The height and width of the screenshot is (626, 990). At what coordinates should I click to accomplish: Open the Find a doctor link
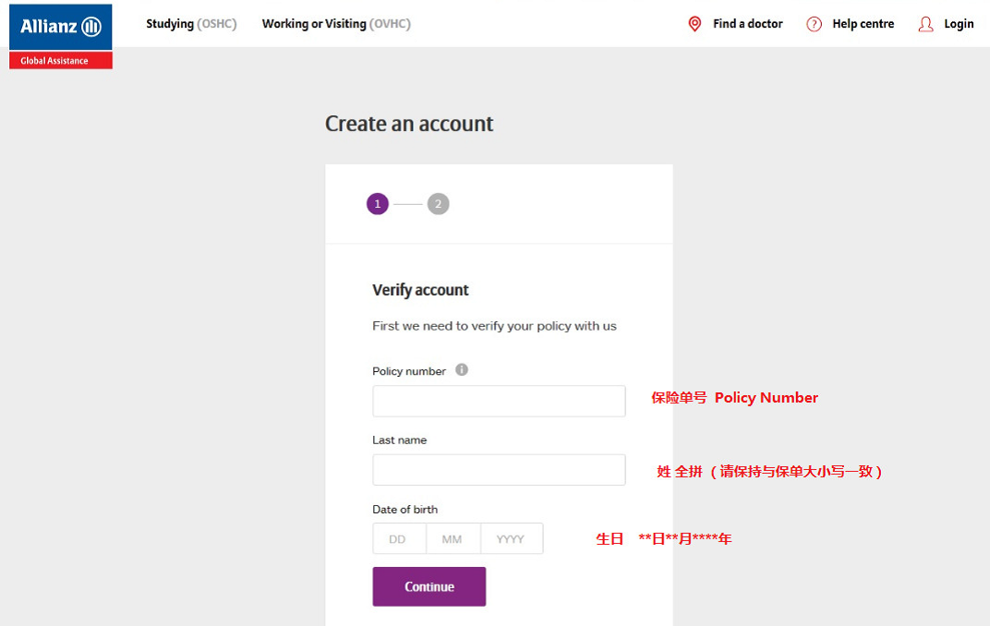pyautogui.click(x=747, y=24)
